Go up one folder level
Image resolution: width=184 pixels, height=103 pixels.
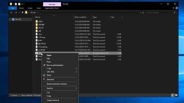coord(22,13)
